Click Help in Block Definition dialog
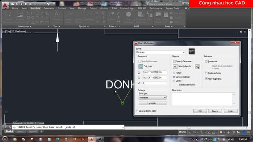Viewport: 253px width, 142px height. tap(230, 111)
